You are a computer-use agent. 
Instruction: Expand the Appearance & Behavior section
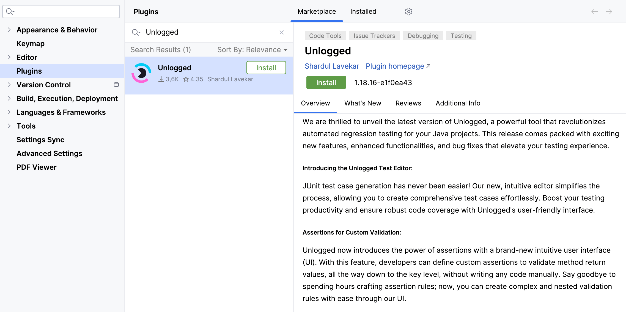[x=9, y=30]
